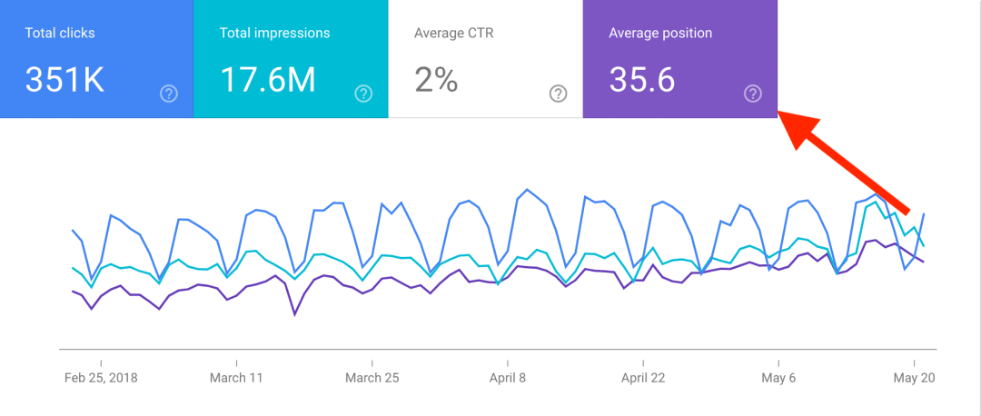Show help tooltip for Average CTR
The image size is (981, 416).
[x=558, y=94]
